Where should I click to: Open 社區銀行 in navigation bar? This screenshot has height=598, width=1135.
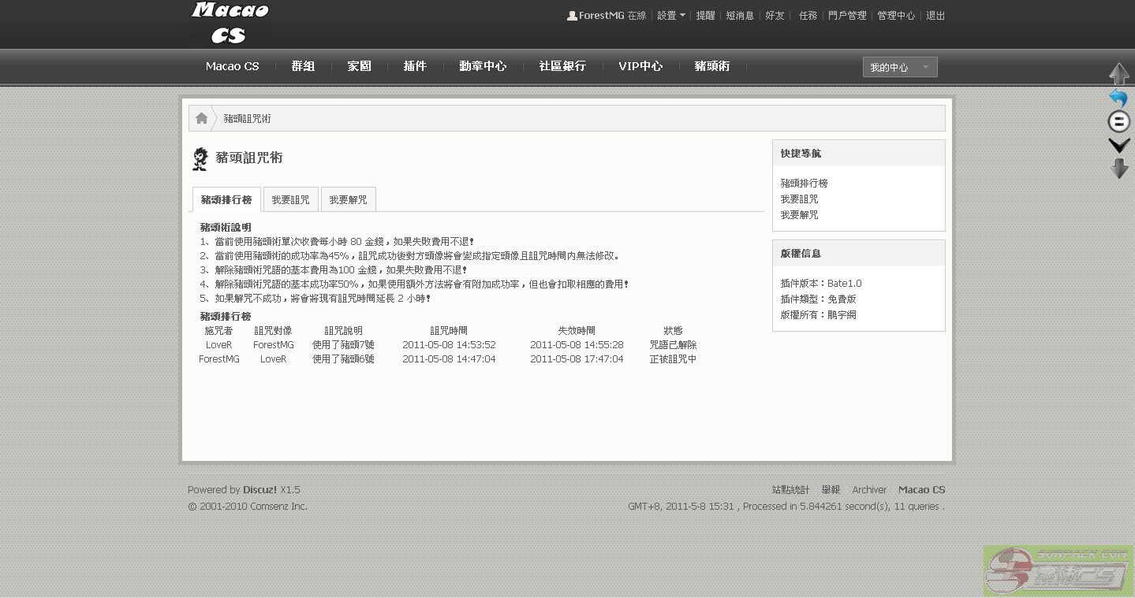[562, 66]
